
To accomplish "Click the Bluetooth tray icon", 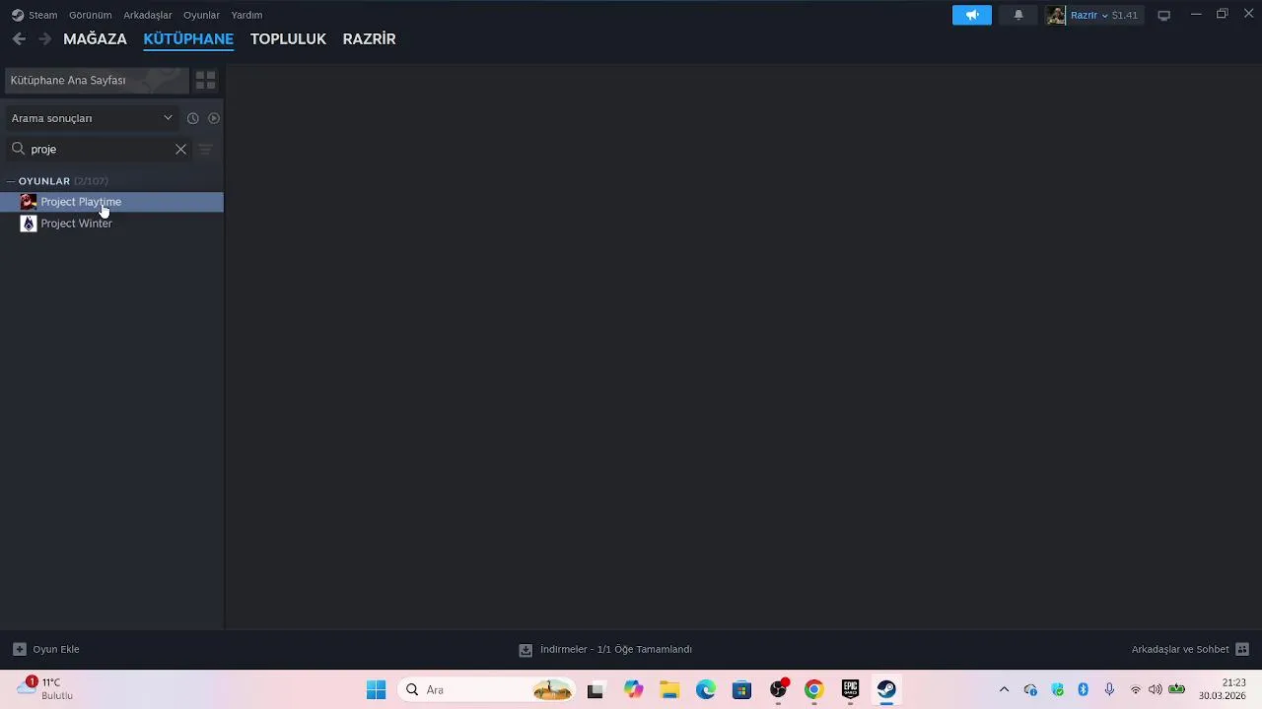I will pyautogui.click(x=1083, y=690).
